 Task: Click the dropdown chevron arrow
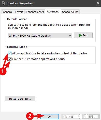[70, 36]
